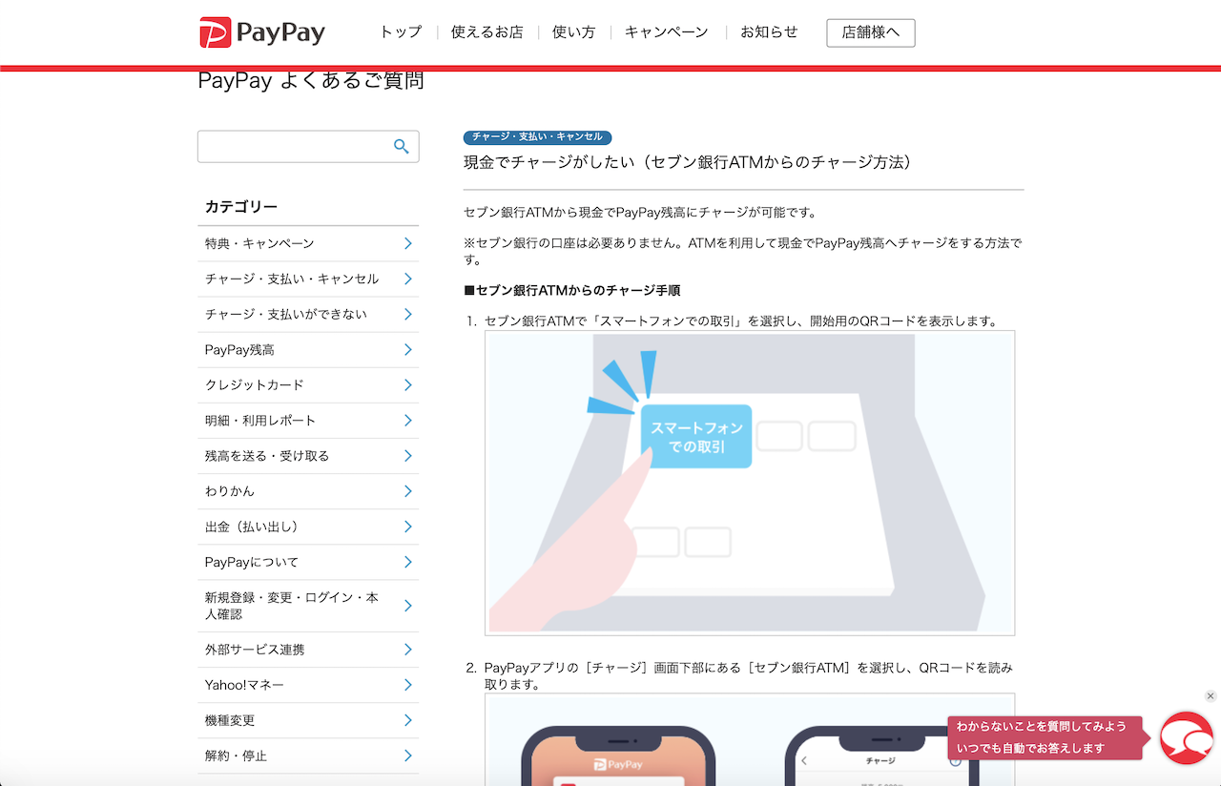The height and width of the screenshot is (786, 1221).
Task: Click the 店舗様へ button
Action: [x=870, y=32]
